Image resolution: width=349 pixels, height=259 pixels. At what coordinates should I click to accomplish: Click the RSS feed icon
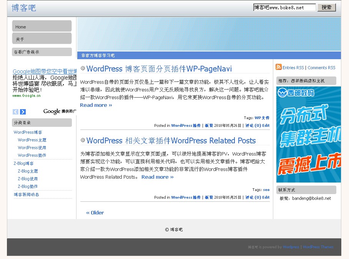[278, 67]
